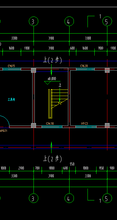This screenshot has height=220, width=117.
Task: Select the top grid axis bubble 3
Action: tap(34, 21)
